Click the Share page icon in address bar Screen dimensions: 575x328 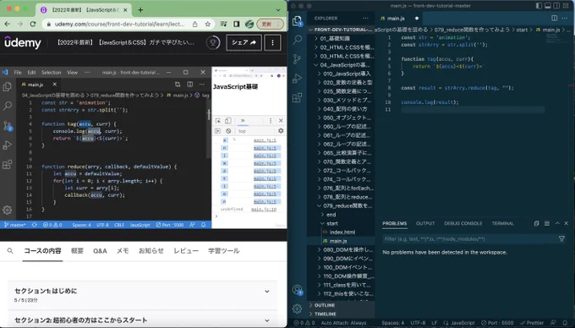pyautogui.click(x=194, y=24)
